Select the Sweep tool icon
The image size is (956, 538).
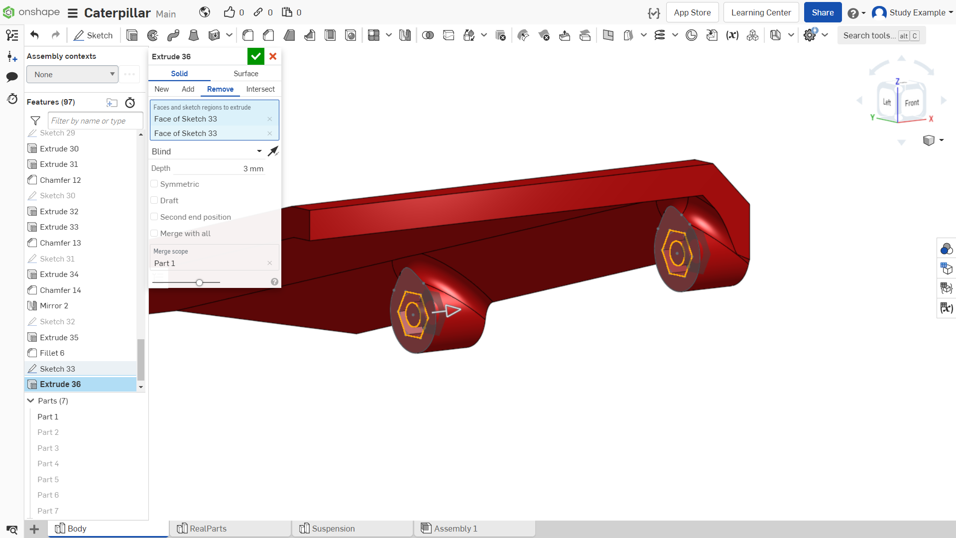click(173, 35)
